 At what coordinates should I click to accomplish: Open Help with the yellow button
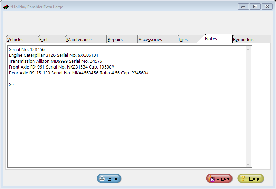pos(251,178)
